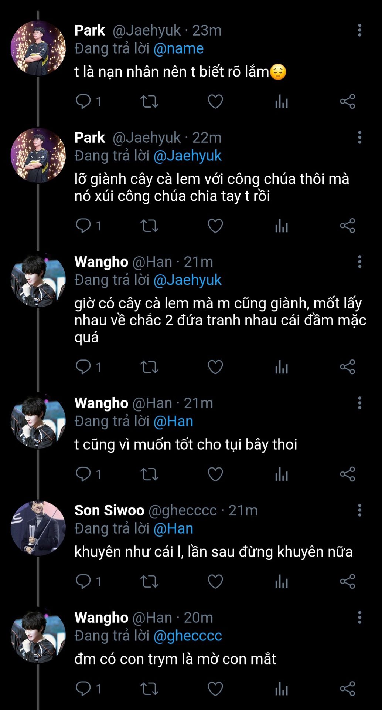View analytics for Wangho's 'muốn tốt' tweet

281,474
